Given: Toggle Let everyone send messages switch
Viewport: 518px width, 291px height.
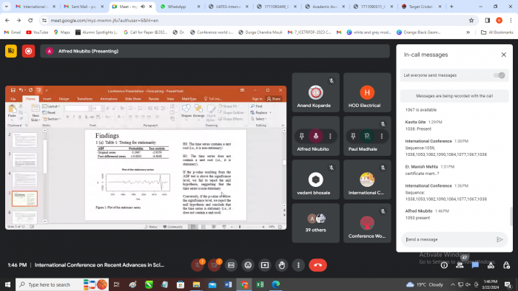Looking at the screenshot, I should (499, 75).
